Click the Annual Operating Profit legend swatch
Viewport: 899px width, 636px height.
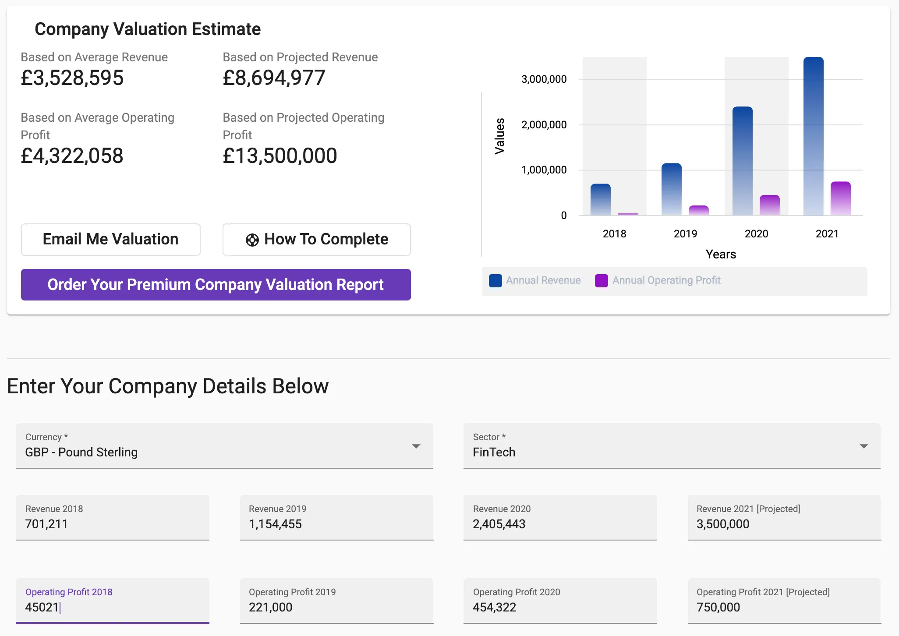601,281
